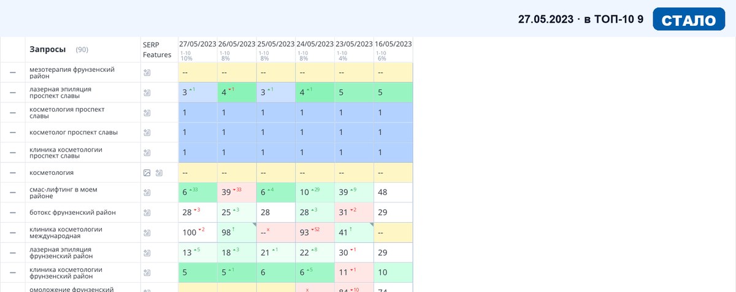Open SERP feature icon for клиника косметологии фрунзенский район
The width and height of the screenshot is (736, 292).
click(x=147, y=272)
